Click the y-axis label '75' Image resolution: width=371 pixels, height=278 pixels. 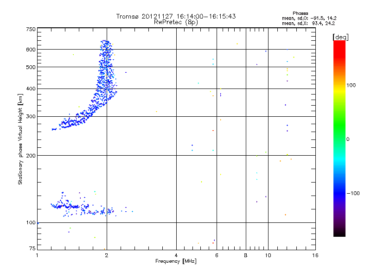point(32,248)
